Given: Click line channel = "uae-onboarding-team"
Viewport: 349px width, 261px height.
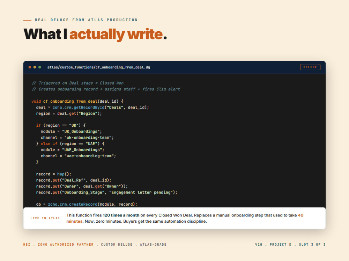Looking at the screenshot, I should (x=78, y=156).
